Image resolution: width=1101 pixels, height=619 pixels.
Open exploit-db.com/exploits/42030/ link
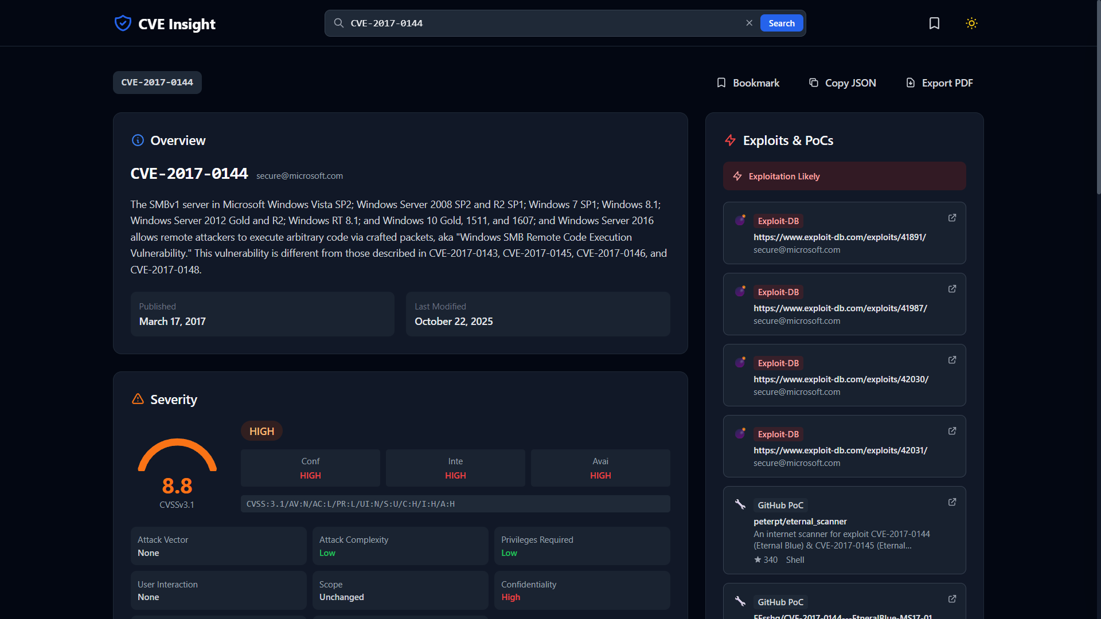coord(841,379)
